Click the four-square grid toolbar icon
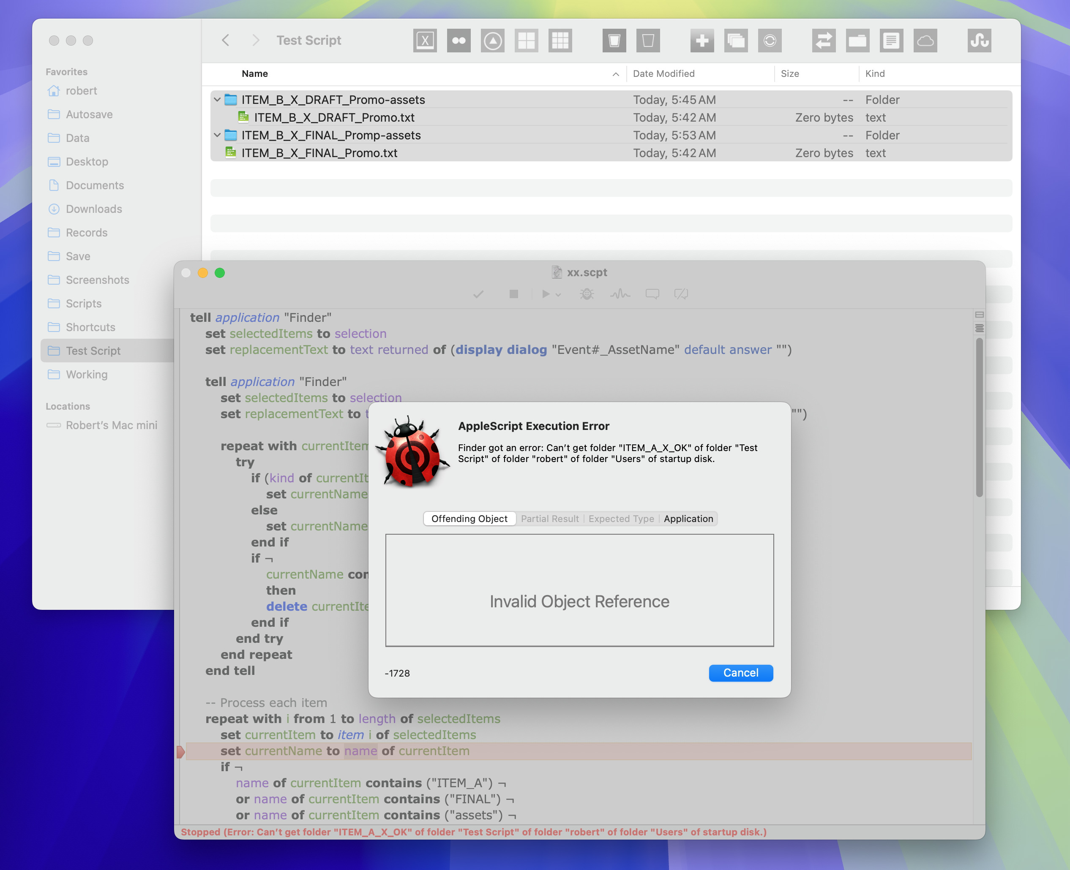1070x870 pixels. 527,41
